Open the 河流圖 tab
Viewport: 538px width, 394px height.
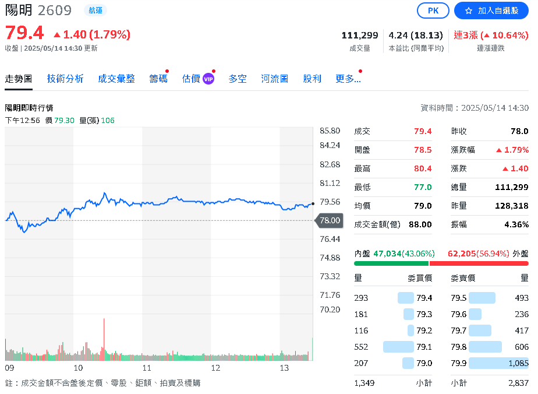[274, 79]
